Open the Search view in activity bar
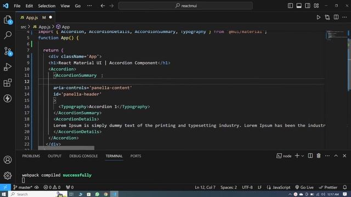351x197 pixels. pyautogui.click(x=8, y=35)
